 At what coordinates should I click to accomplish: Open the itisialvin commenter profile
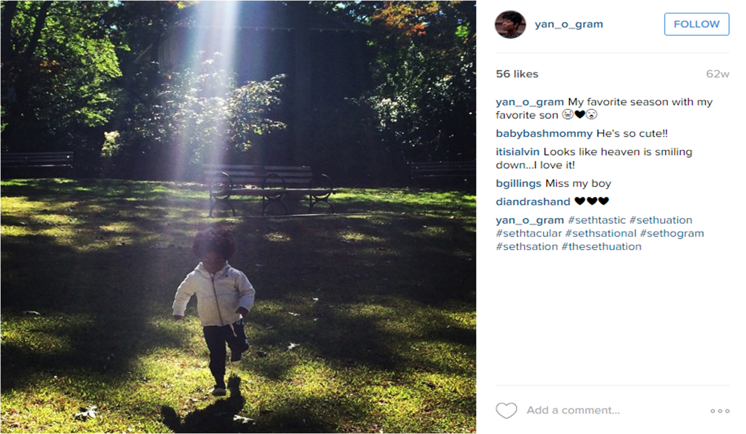point(518,152)
